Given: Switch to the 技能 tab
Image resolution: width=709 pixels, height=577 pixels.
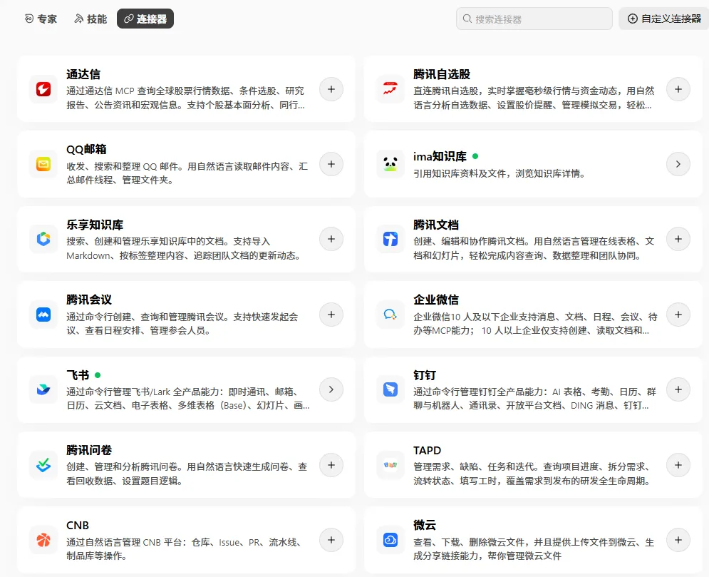Looking at the screenshot, I should coord(90,19).
